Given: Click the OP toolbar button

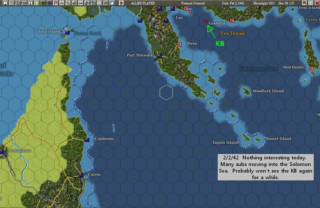Looking at the screenshot, I should coord(99,3).
